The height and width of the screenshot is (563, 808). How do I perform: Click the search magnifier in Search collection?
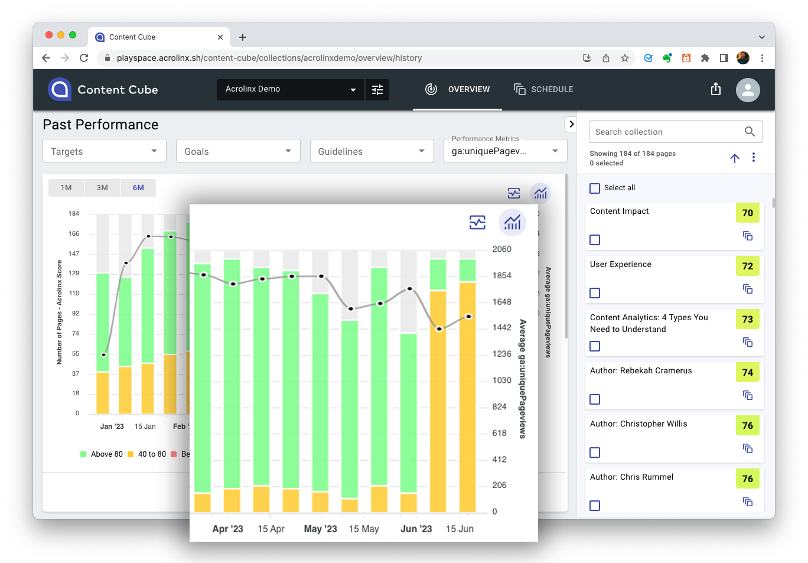coord(750,132)
